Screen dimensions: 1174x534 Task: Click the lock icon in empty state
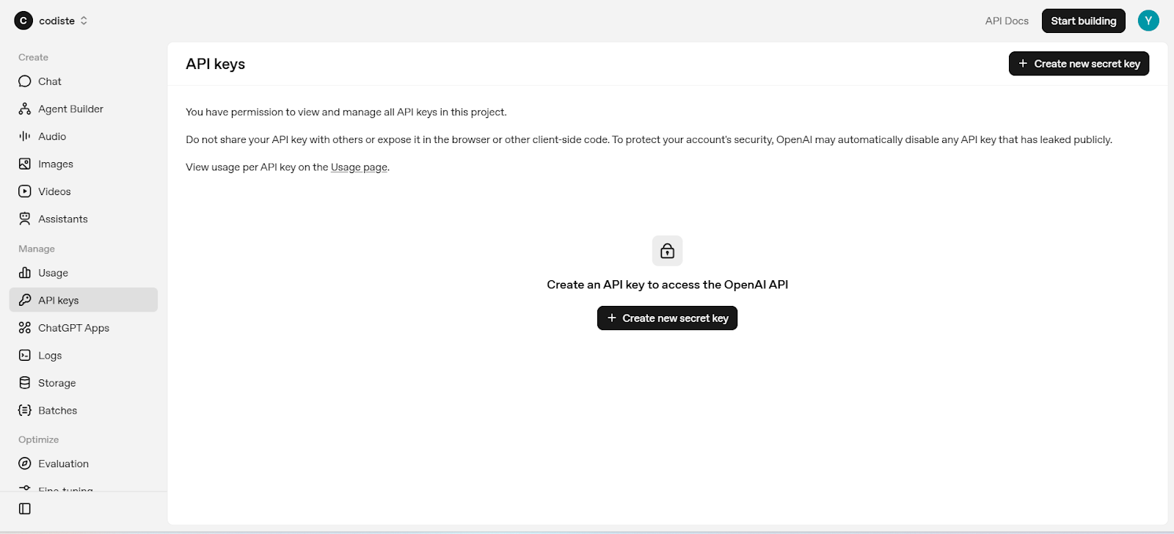tap(667, 251)
